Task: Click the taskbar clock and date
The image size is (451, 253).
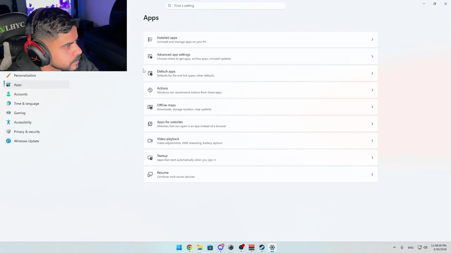Action: point(439,247)
